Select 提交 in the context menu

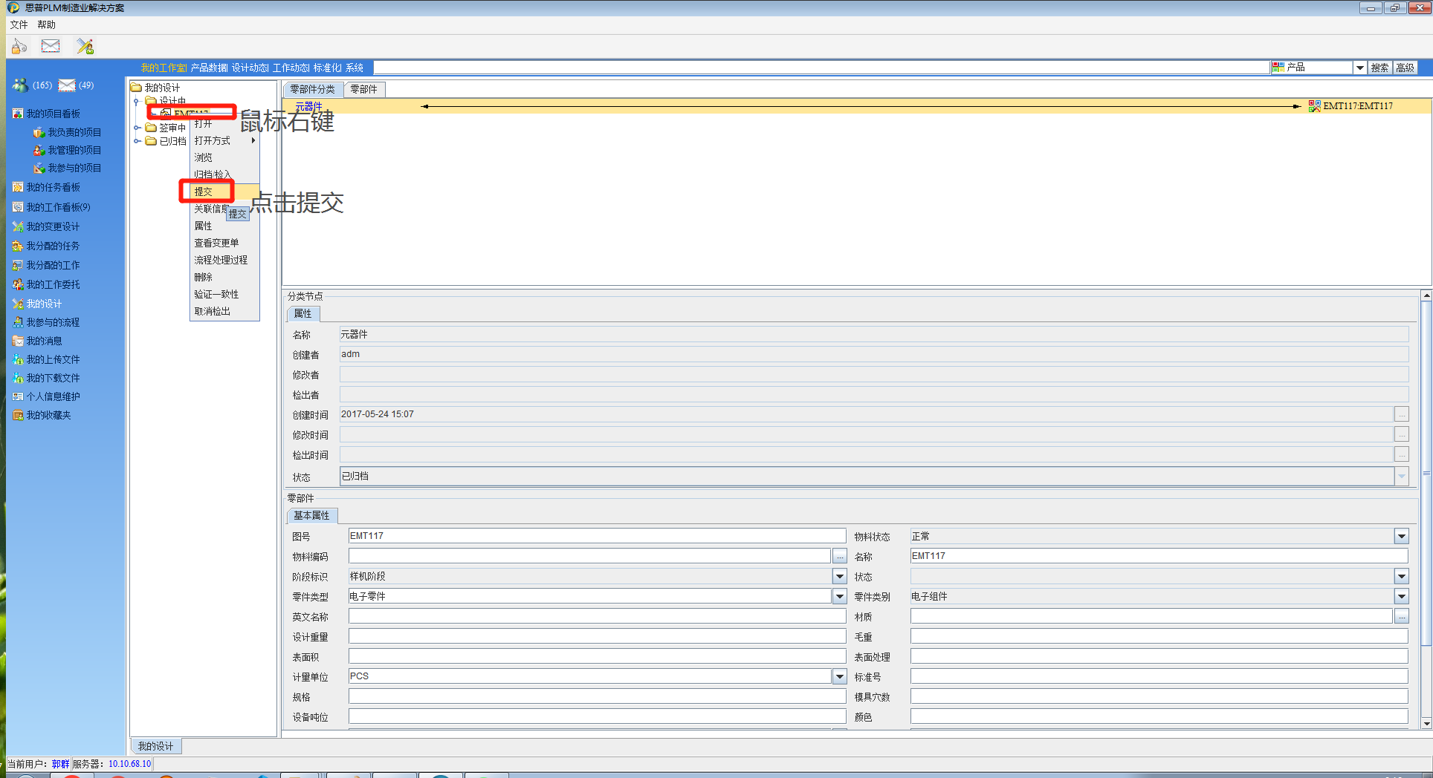coord(204,191)
